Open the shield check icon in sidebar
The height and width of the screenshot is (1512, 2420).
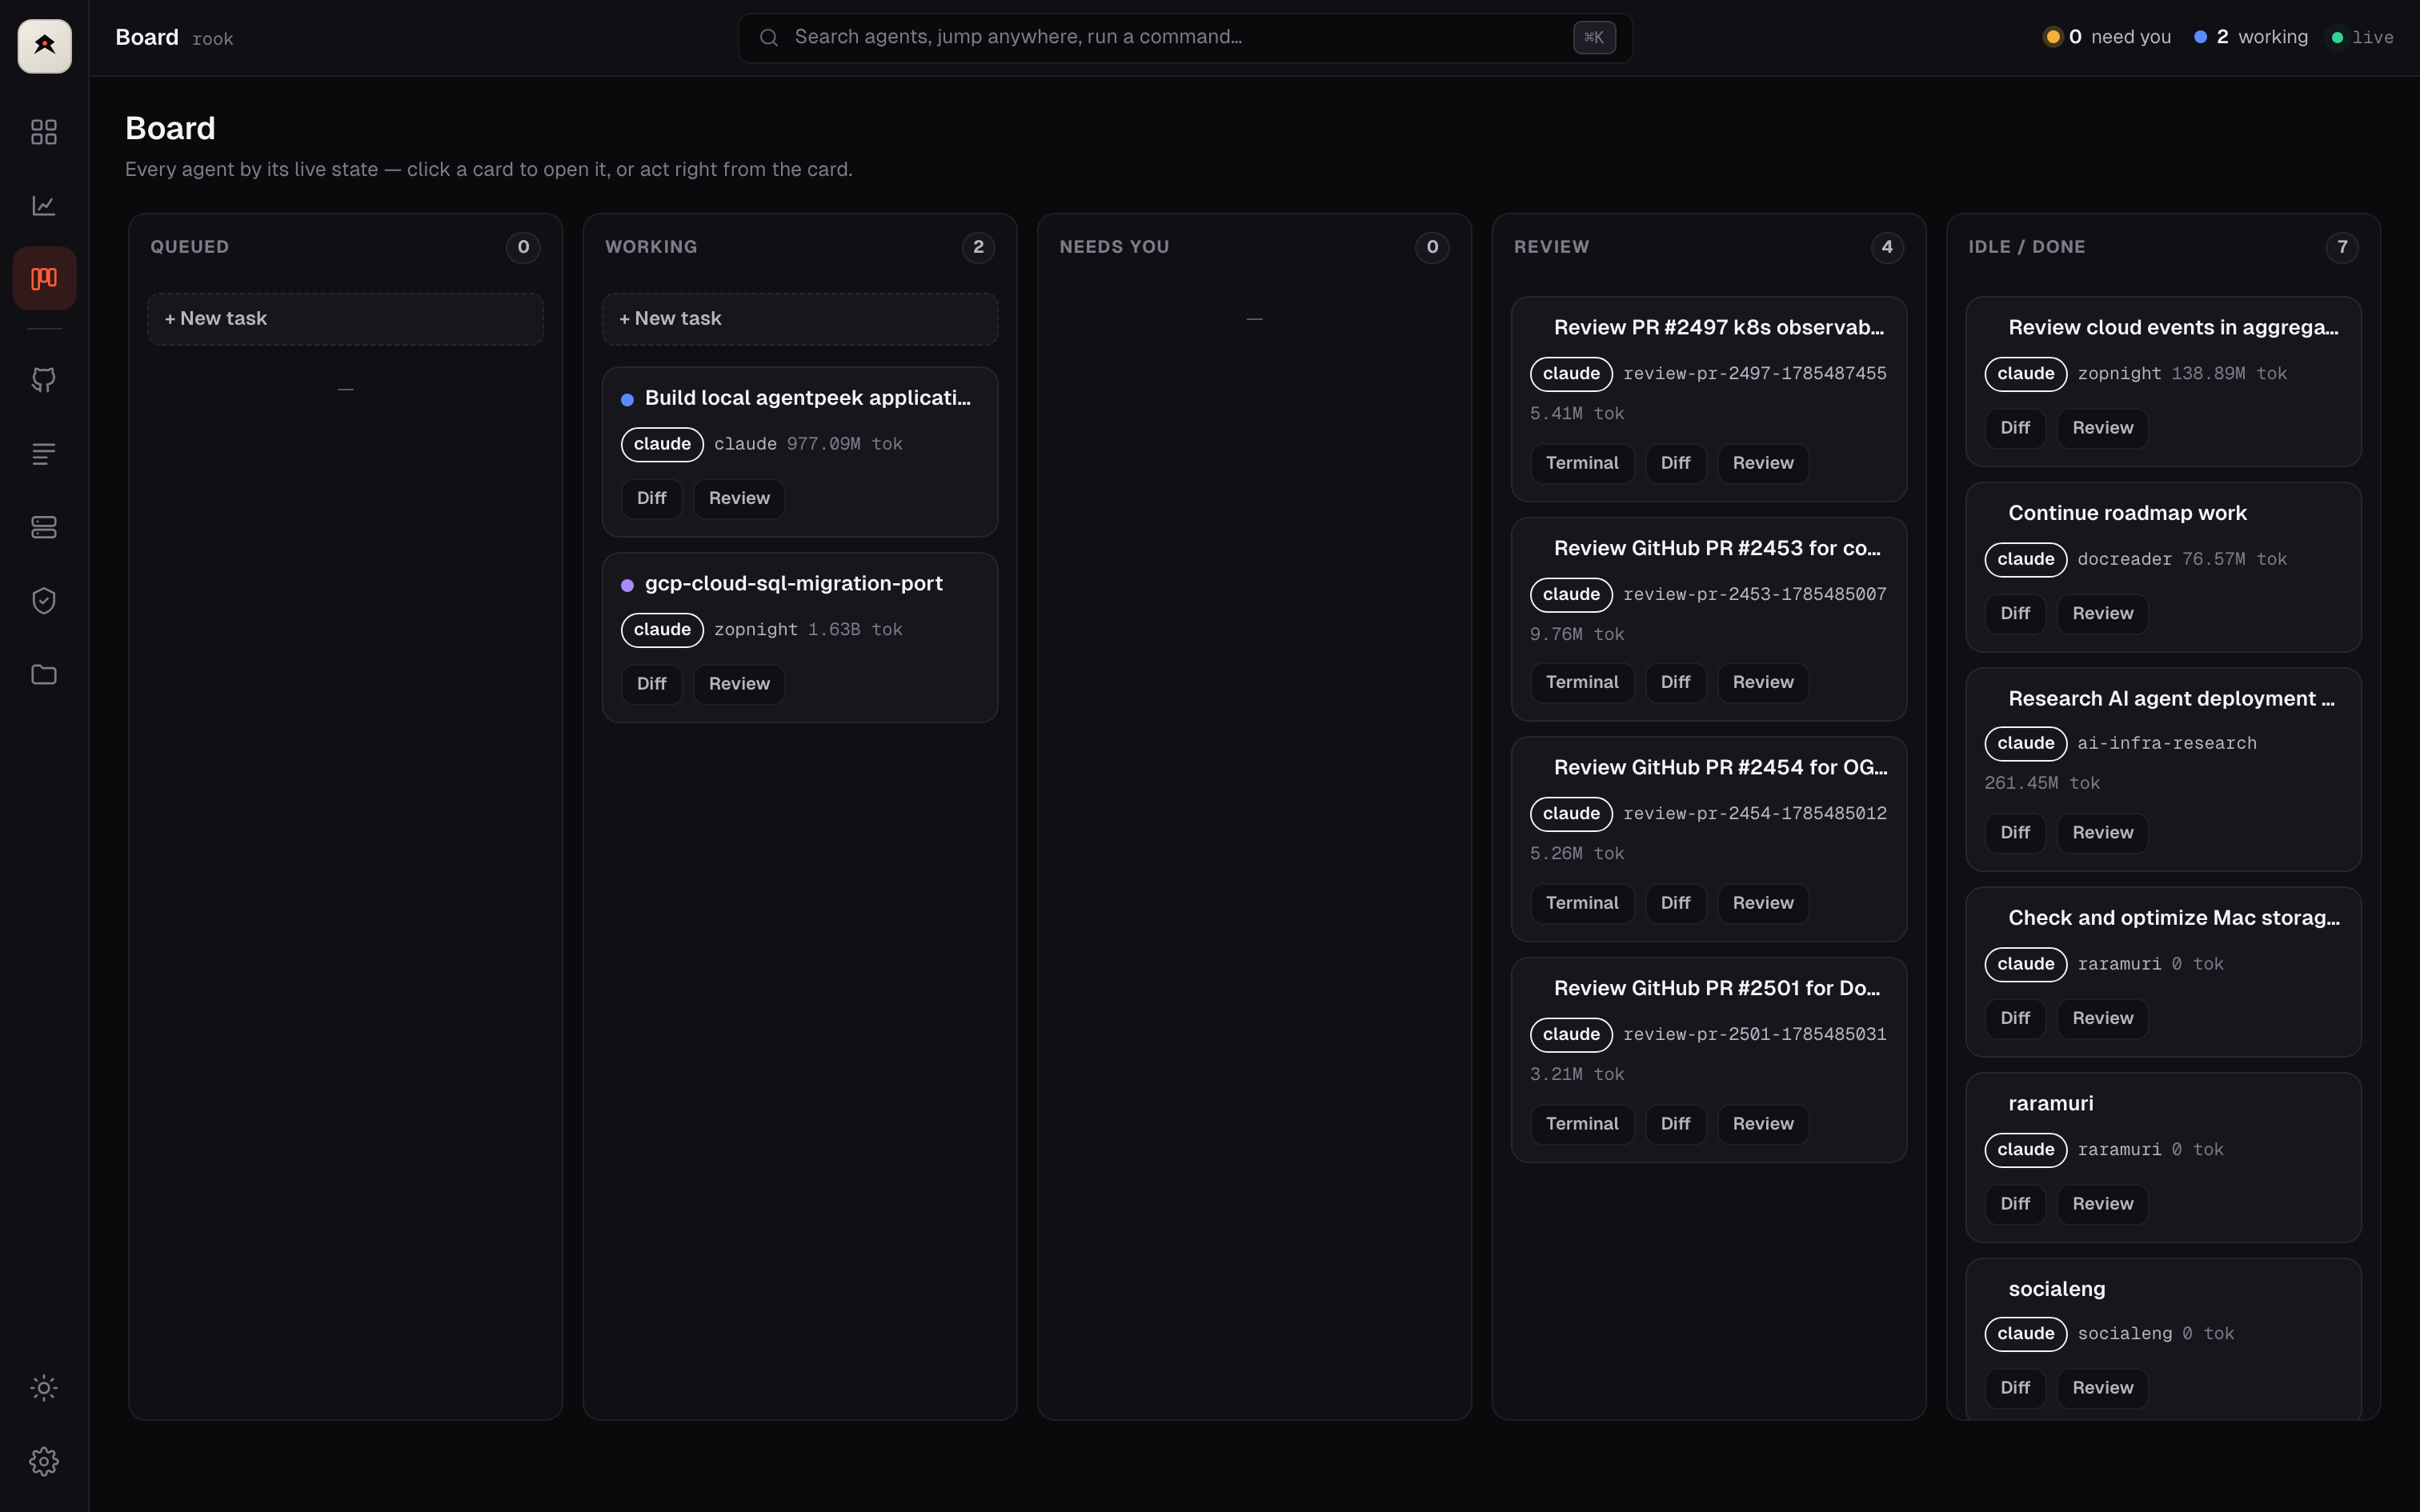click(x=44, y=600)
